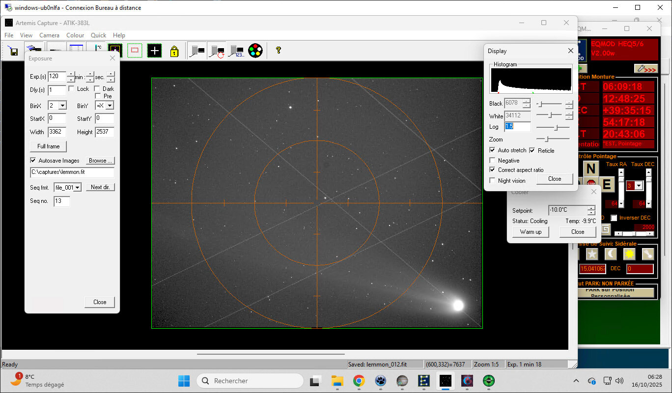
Task: Click the Full frame button
Action: (x=48, y=146)
